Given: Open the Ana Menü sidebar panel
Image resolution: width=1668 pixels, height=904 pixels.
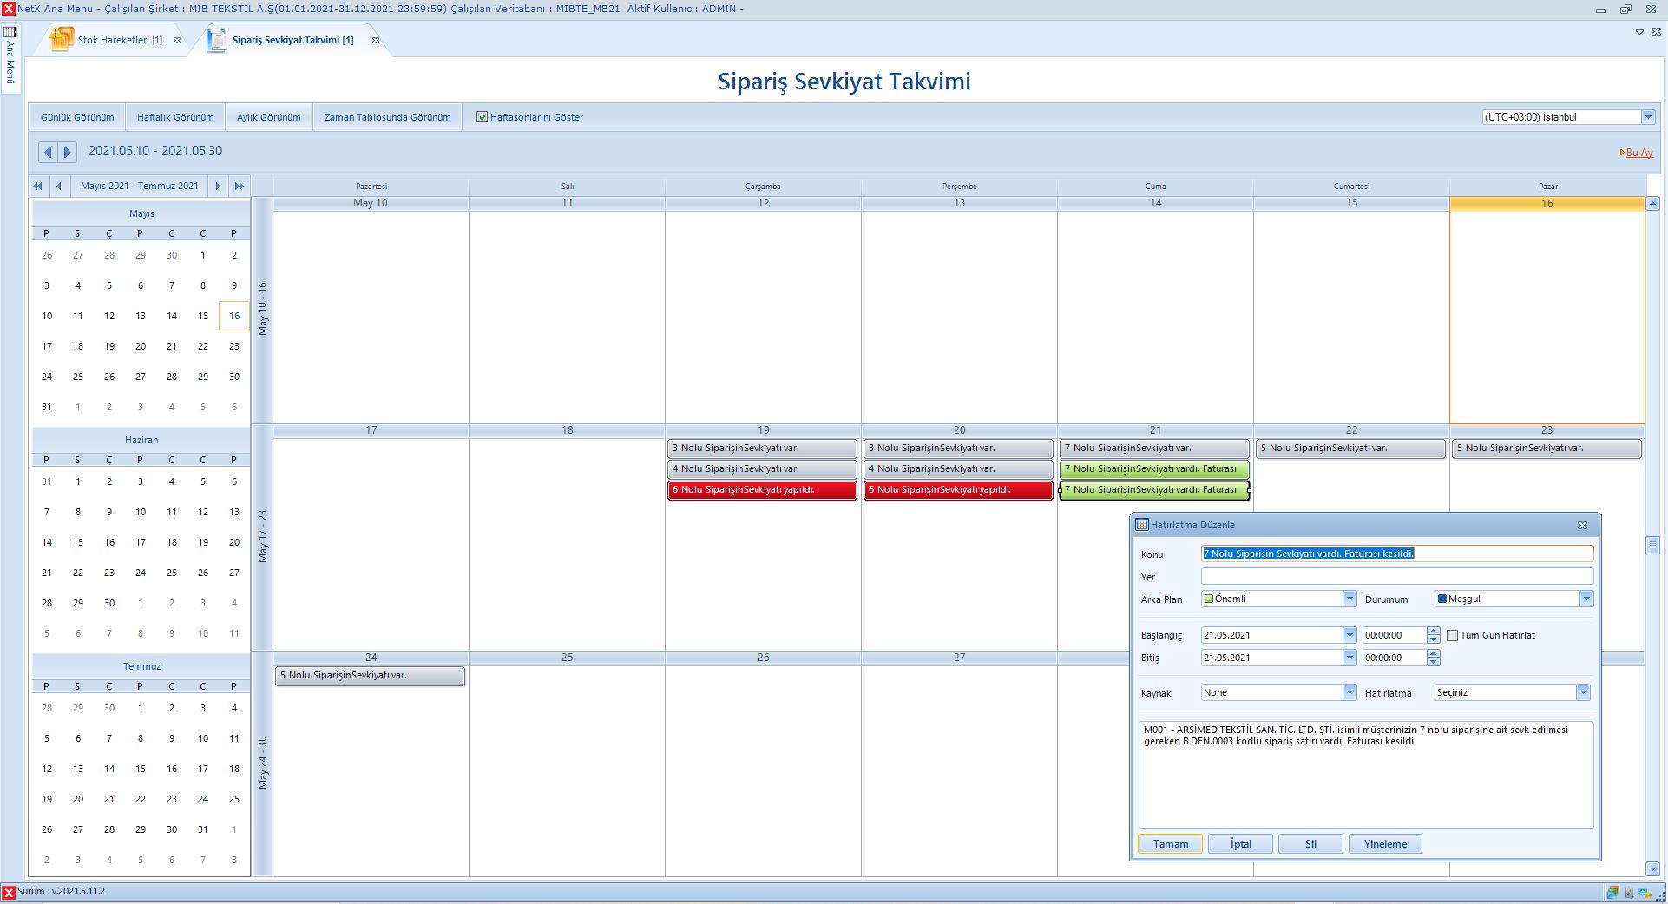Looking at the screenshot, I should tap(10, 56).
